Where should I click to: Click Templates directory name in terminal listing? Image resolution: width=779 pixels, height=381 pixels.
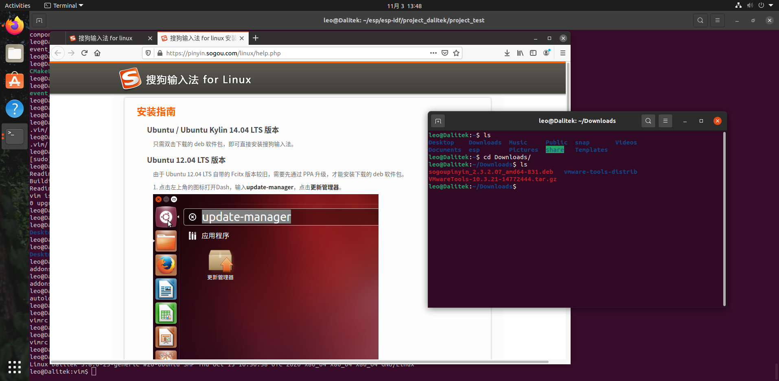(591, 150)
